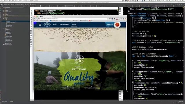185x104 pixels.
Task: Open README.md in the project tree
Action: (x=8, y=43)
